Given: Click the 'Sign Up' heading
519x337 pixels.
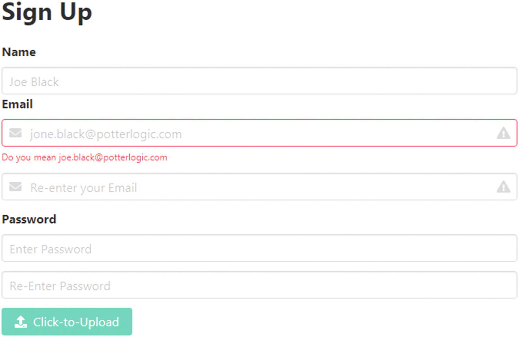Looking at the screenshot, I should [x=47, y=12].
